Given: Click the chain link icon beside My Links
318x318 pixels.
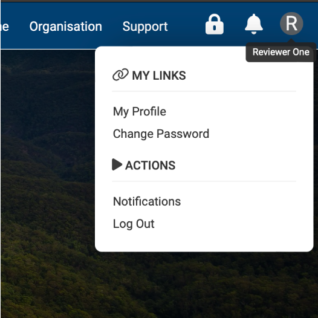Looking at the screenshot, I should click(120, 74).
